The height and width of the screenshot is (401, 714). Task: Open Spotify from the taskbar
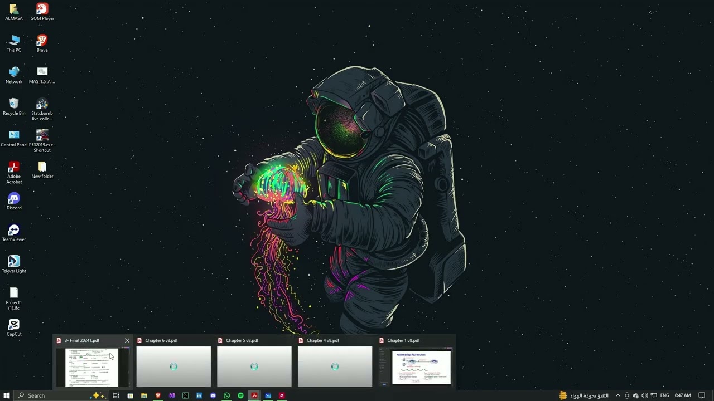pos(240,395)
